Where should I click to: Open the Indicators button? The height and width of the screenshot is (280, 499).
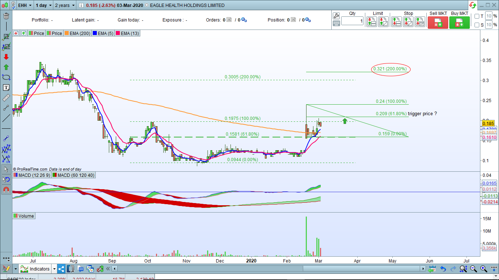(x=36, y=269)
